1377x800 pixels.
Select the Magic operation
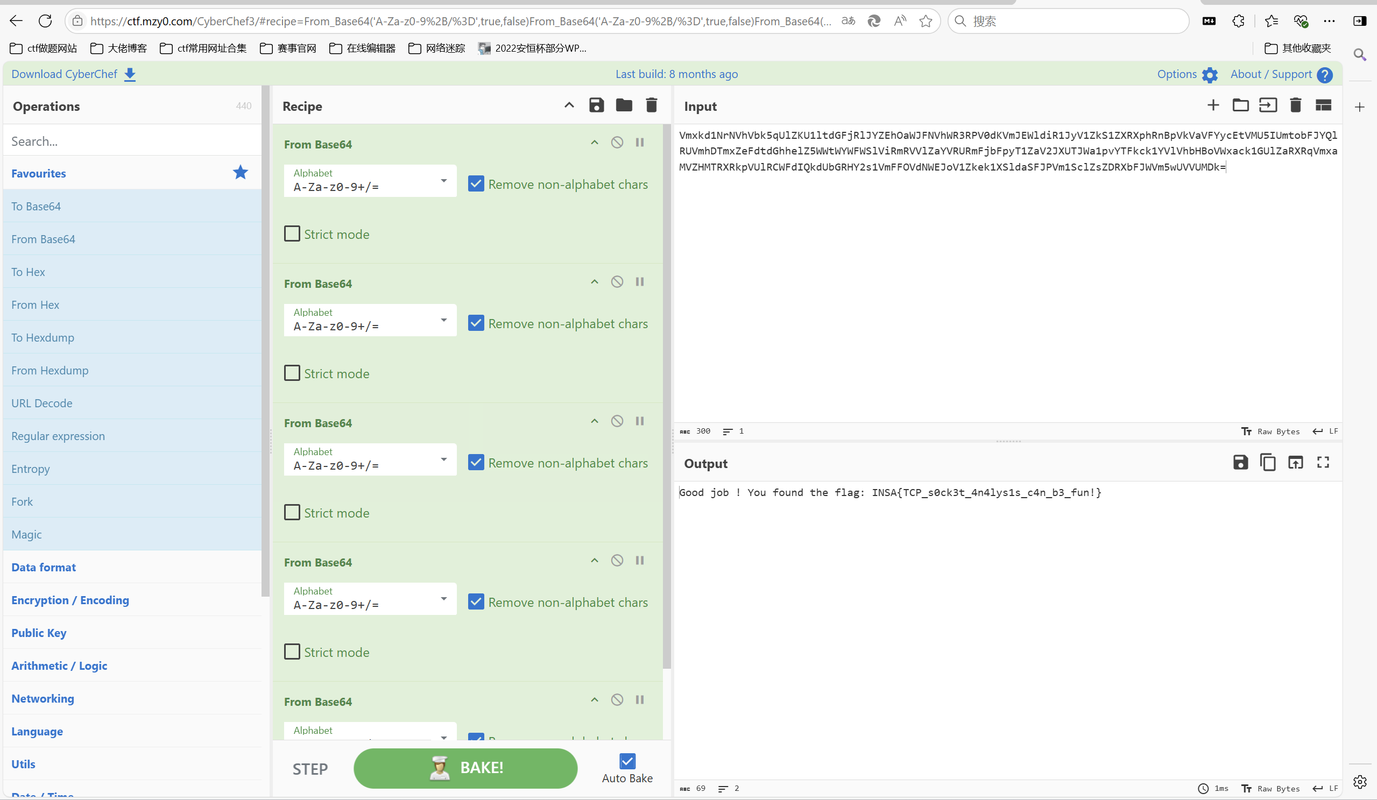(132, 534)
